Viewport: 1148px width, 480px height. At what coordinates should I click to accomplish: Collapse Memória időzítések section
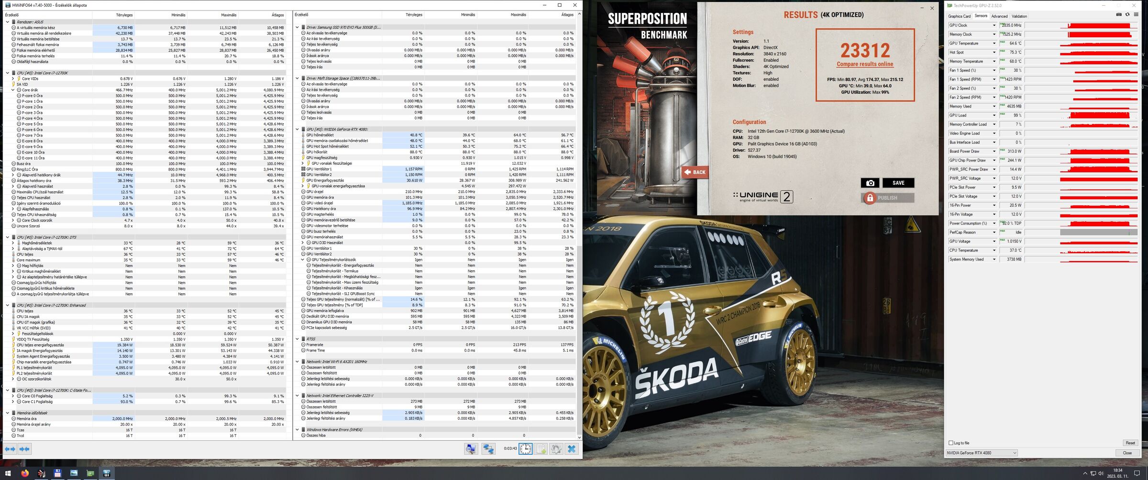7,413
